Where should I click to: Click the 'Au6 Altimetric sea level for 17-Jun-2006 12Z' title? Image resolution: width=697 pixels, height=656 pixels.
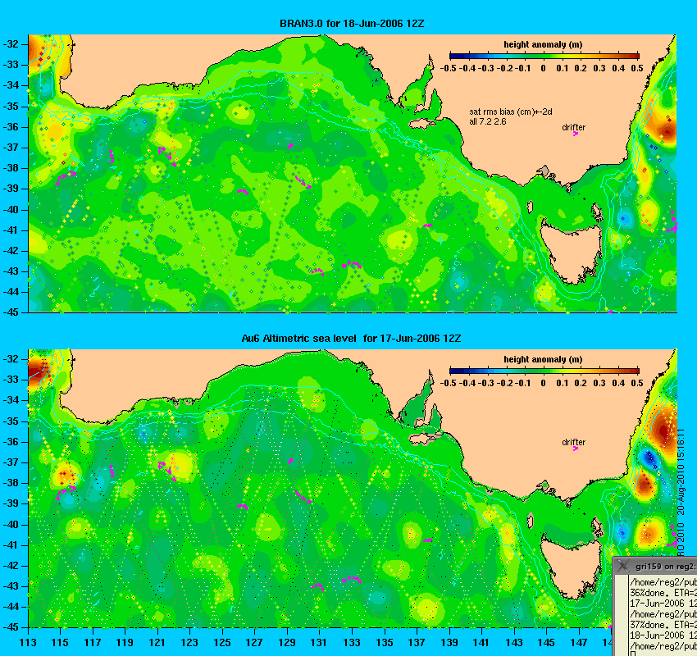(351, 338)
